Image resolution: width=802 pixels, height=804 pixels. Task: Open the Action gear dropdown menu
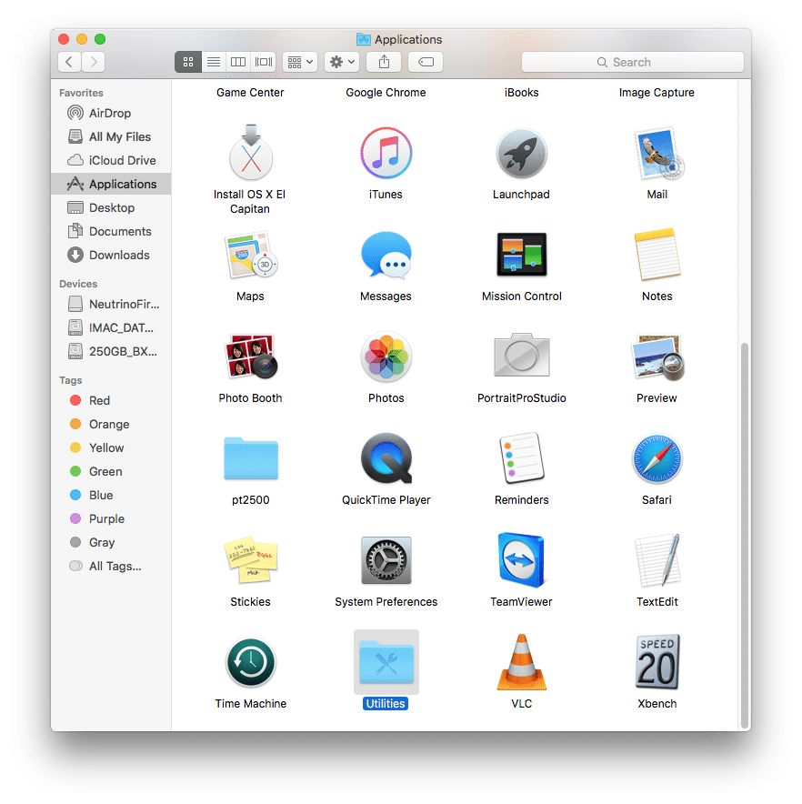tap(341, 62)
